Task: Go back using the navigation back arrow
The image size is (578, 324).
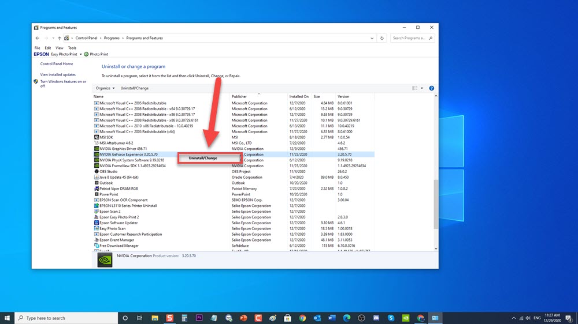Action: (37, 38)
